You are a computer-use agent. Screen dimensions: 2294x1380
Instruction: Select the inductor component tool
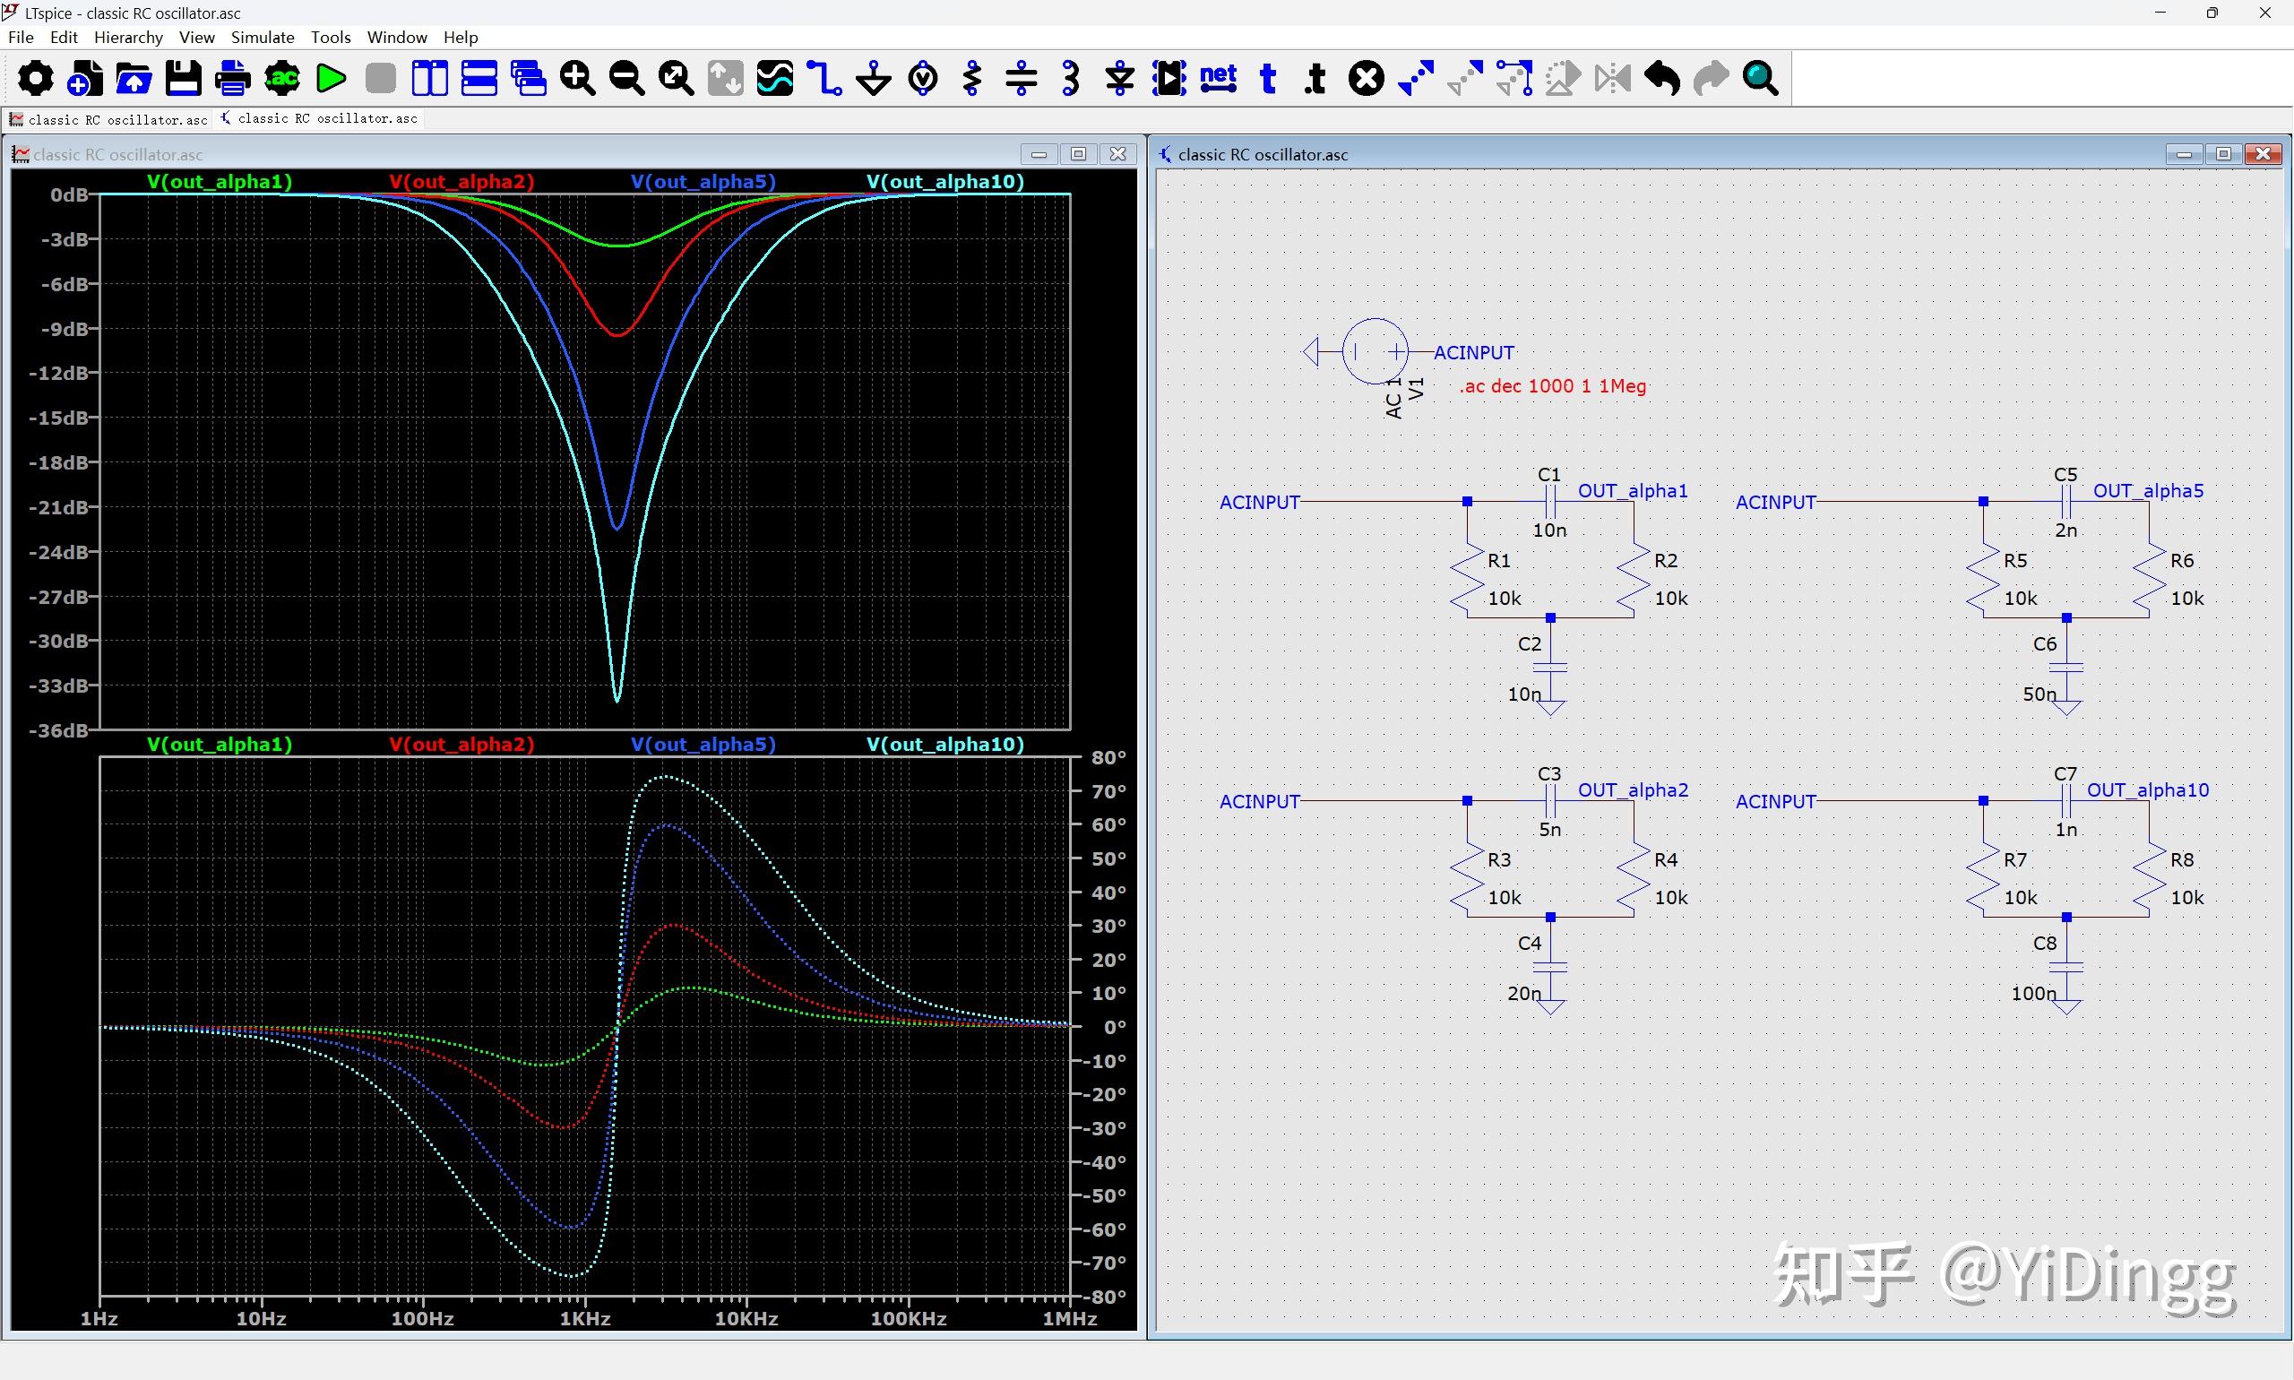point(1070,79)
